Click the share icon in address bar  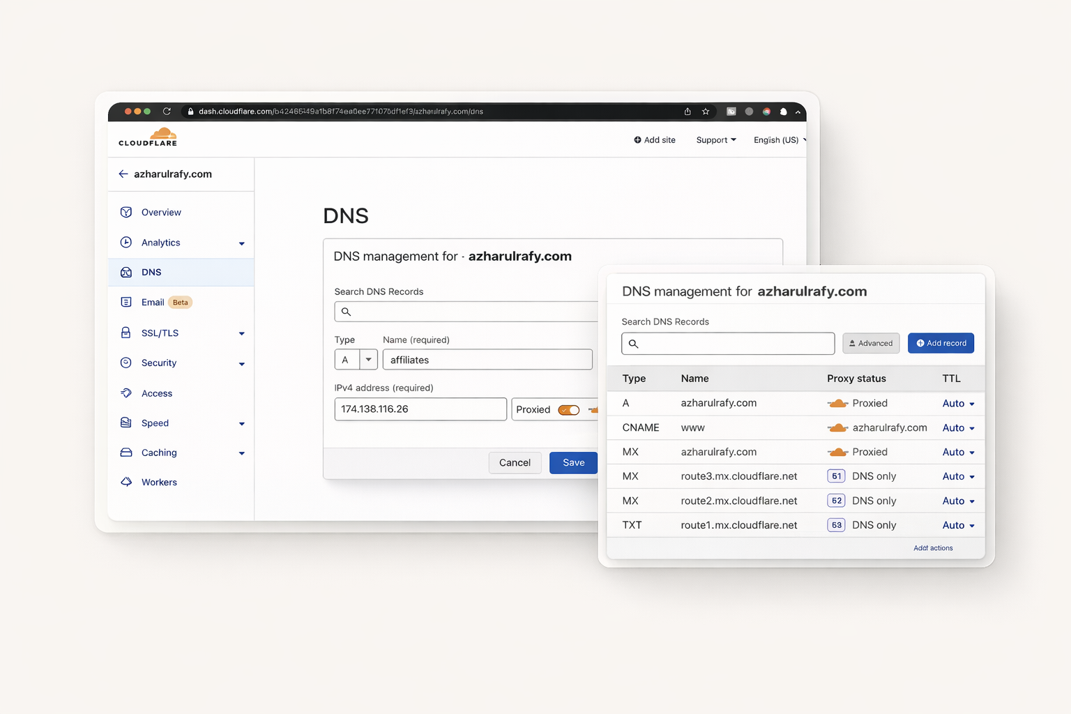[688, 112]
